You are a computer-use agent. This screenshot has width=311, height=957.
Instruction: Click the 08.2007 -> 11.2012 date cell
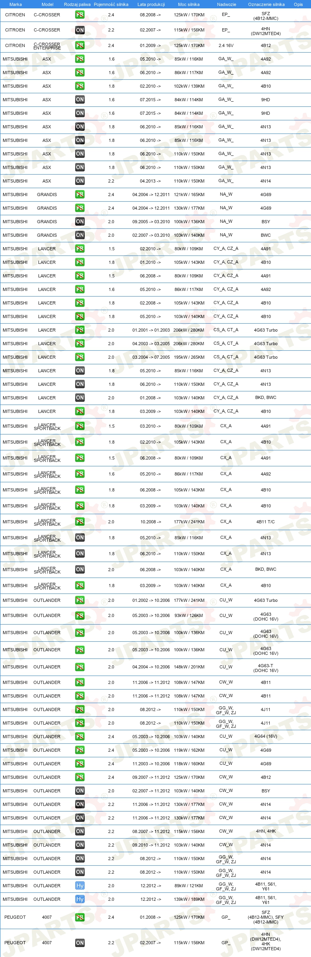151,831
